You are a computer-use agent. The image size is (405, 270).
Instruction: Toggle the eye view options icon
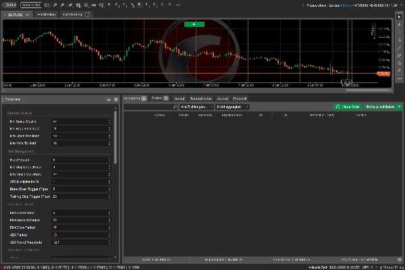point(94,5)
